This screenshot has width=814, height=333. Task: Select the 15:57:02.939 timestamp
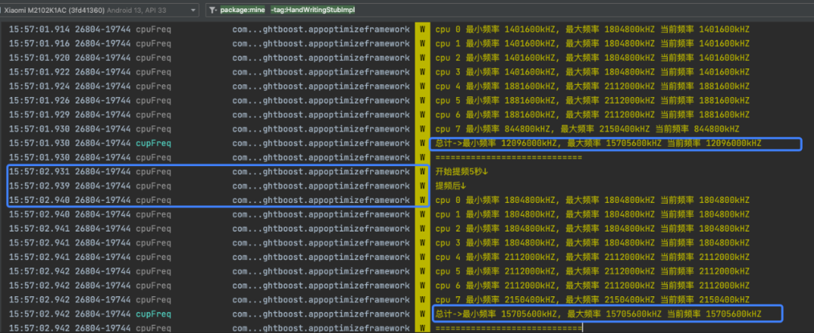point(40,186)
